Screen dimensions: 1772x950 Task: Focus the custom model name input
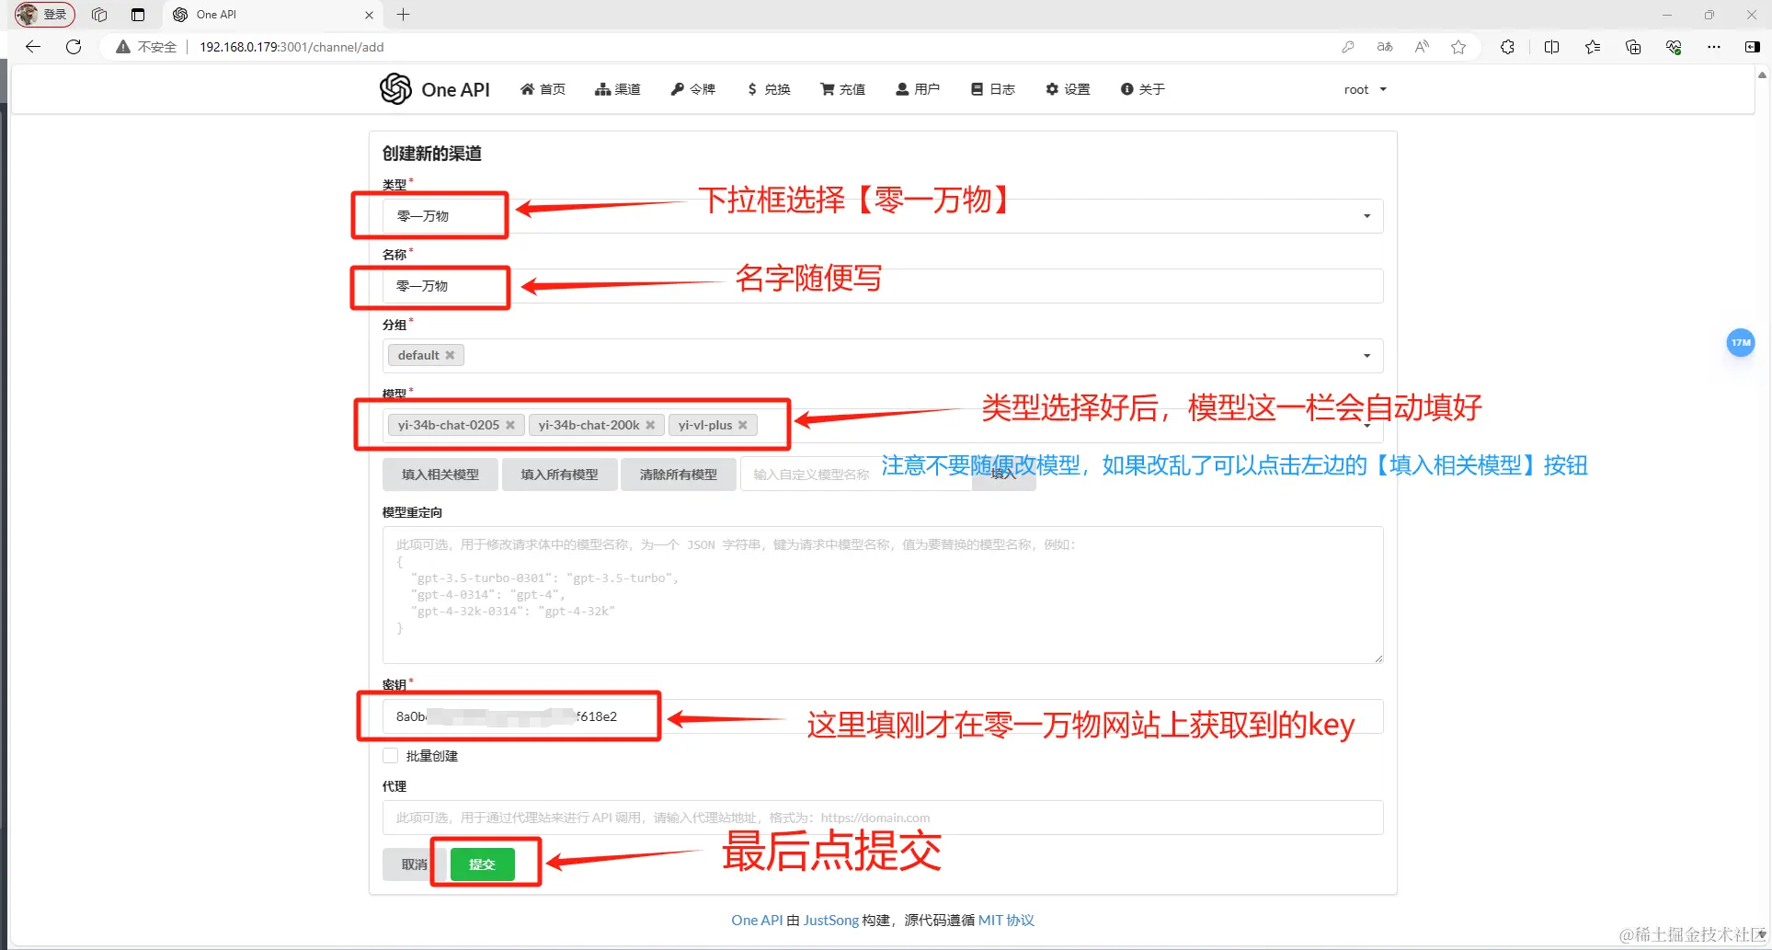coord(855,475)
